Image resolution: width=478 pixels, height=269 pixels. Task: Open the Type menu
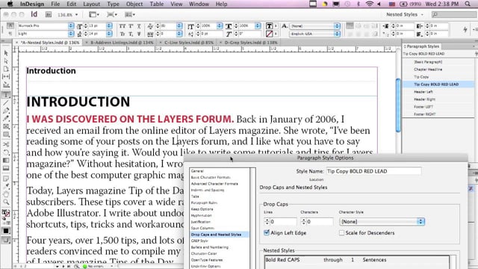point(113,4)
